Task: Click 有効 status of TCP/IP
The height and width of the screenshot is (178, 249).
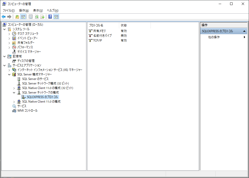Action: 124,40
